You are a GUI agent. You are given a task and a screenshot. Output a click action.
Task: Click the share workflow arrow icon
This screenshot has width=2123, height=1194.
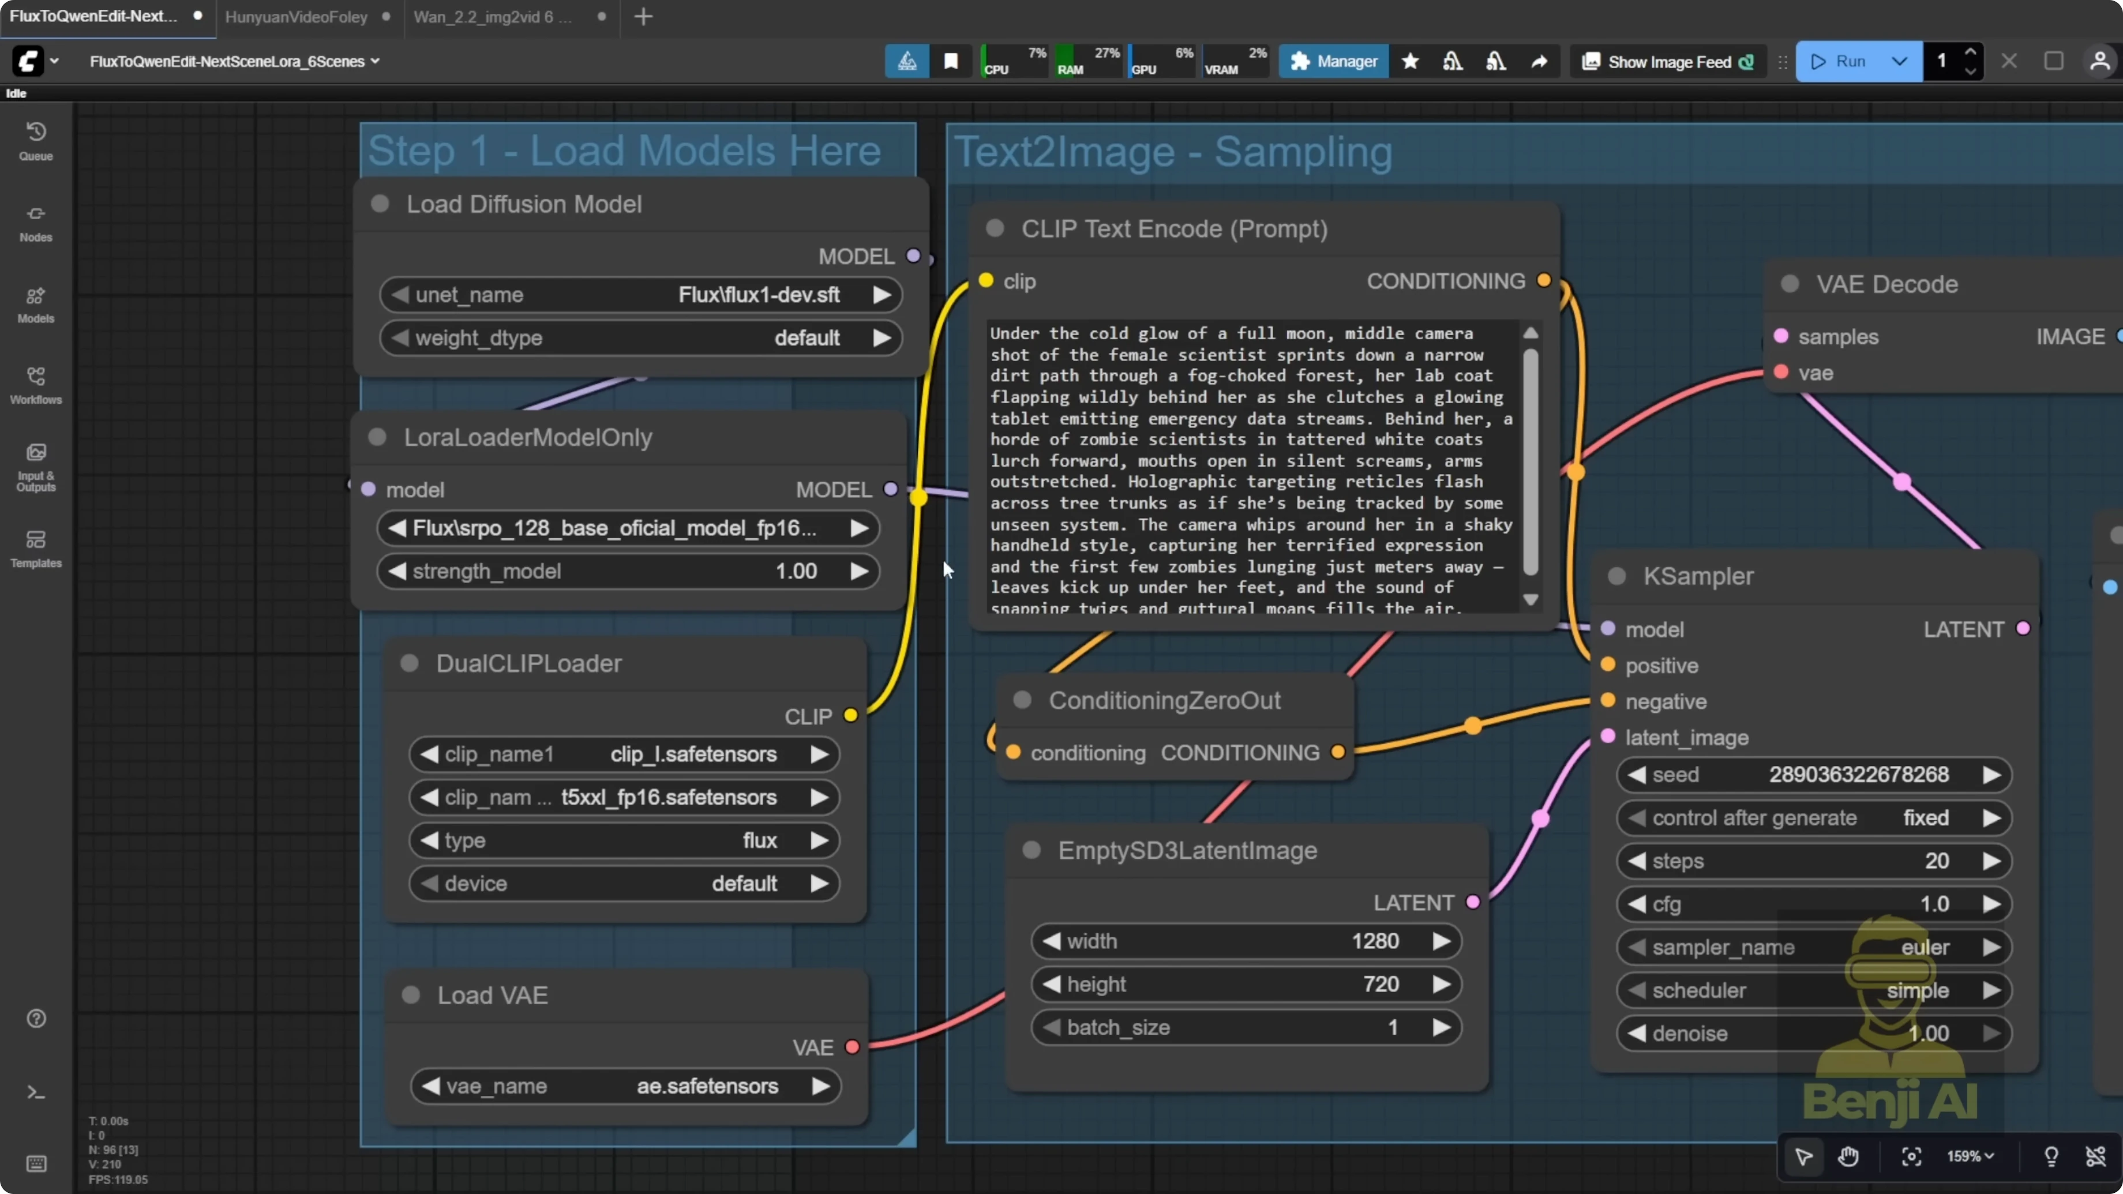tap(1540, 61)
